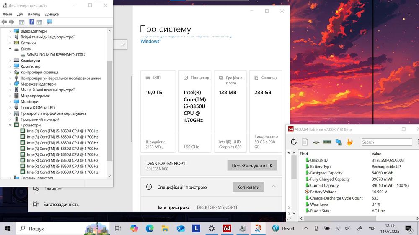The width and height of the screenshot is (419, 235).
Task: Open the notification center icon
Action: point(409,229)
